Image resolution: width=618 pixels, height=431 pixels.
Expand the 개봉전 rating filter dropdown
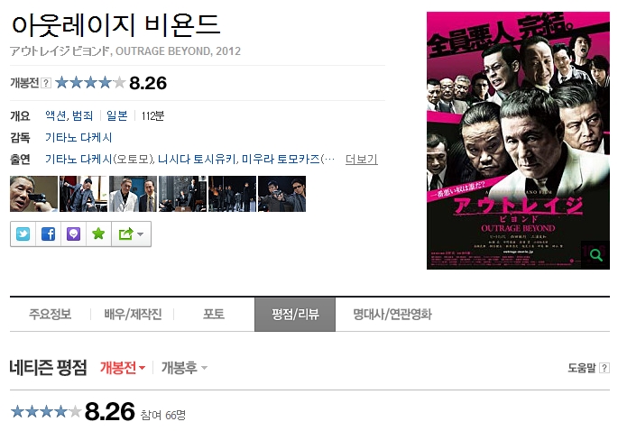coord(123,368)
